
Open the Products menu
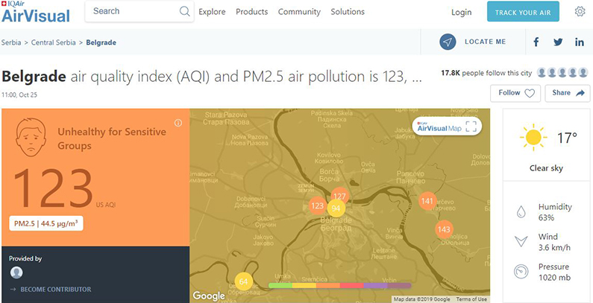(x=251, y=12)
